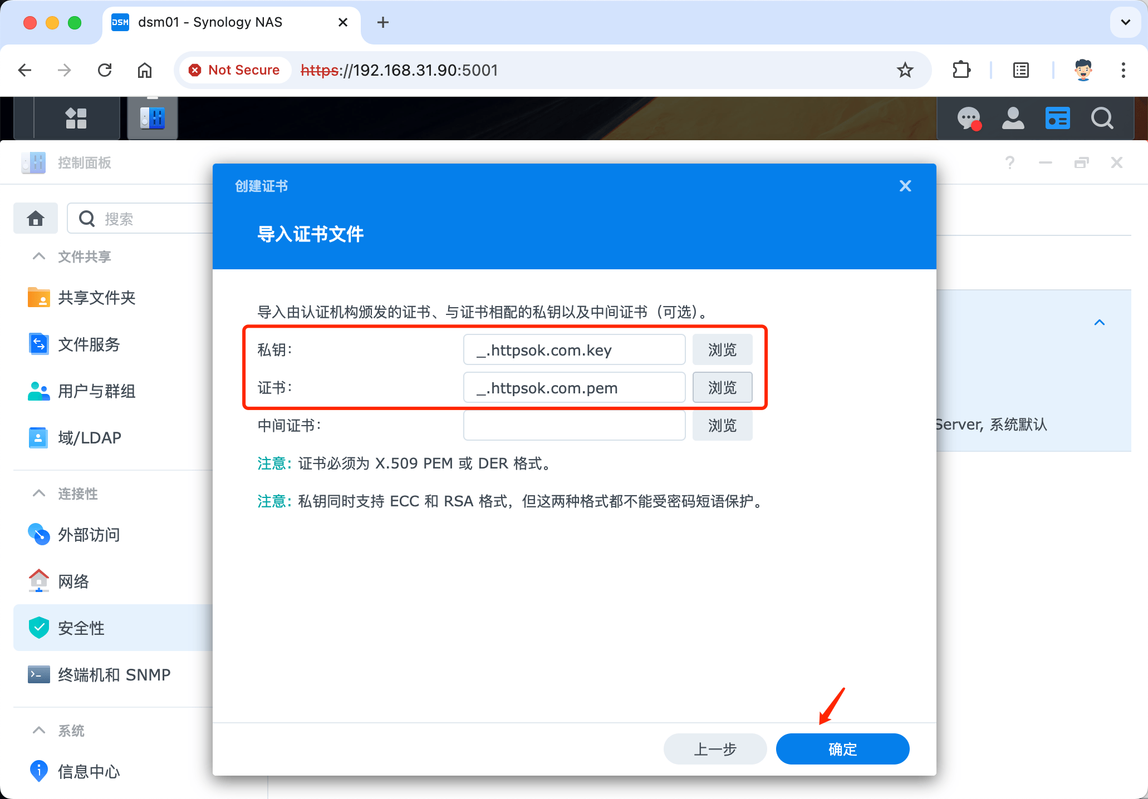Image resolution: width=1148 pixels, height=799 pixels.
Task: Open 共享文件夹 in sidebar
Action: click(x=97, y=298)
